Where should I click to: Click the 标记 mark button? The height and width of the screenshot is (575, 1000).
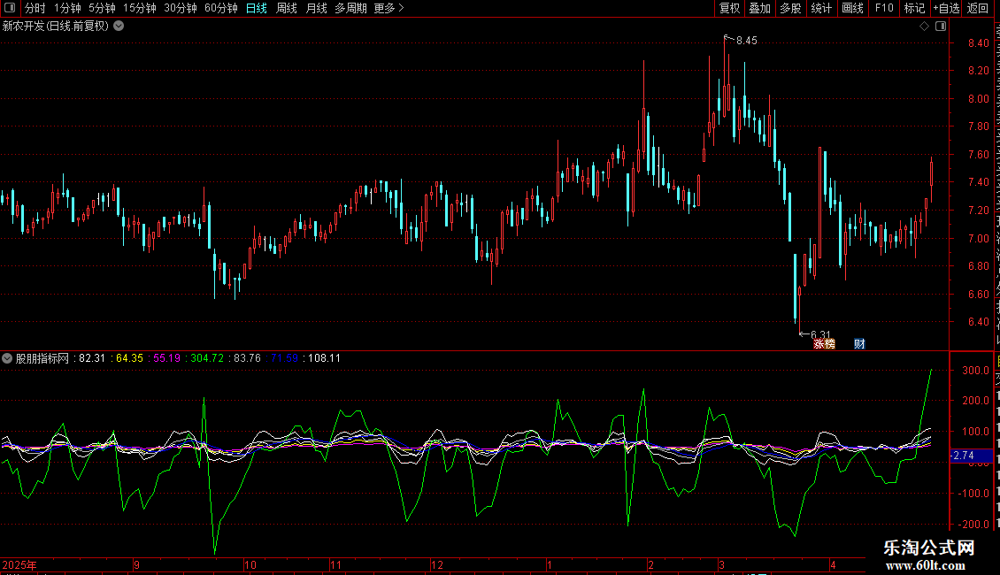click(914, 8)
